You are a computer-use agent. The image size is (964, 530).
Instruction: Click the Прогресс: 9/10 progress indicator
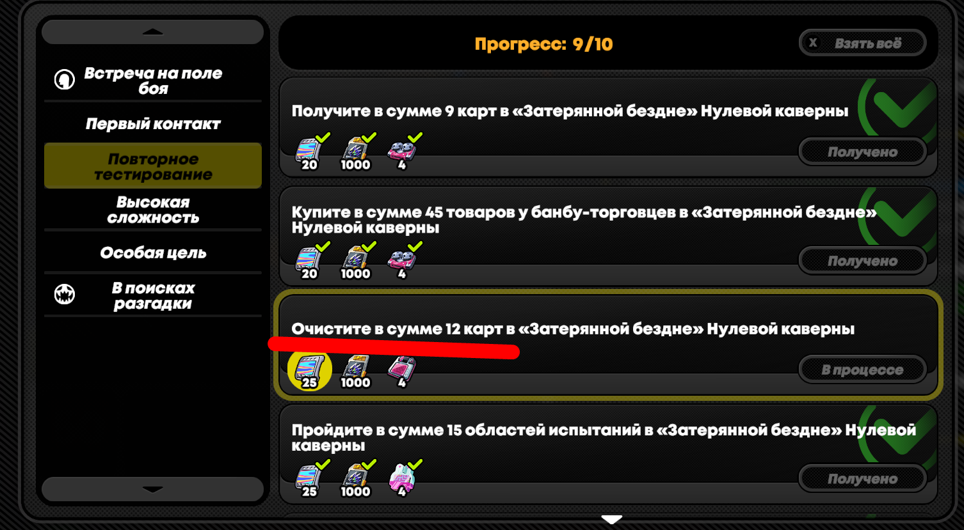point(543,44)
